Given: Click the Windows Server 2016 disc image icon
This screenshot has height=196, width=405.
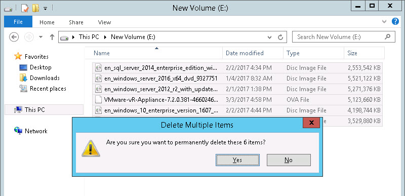Looking at the screenshot, I should click(x=98, y=79).
